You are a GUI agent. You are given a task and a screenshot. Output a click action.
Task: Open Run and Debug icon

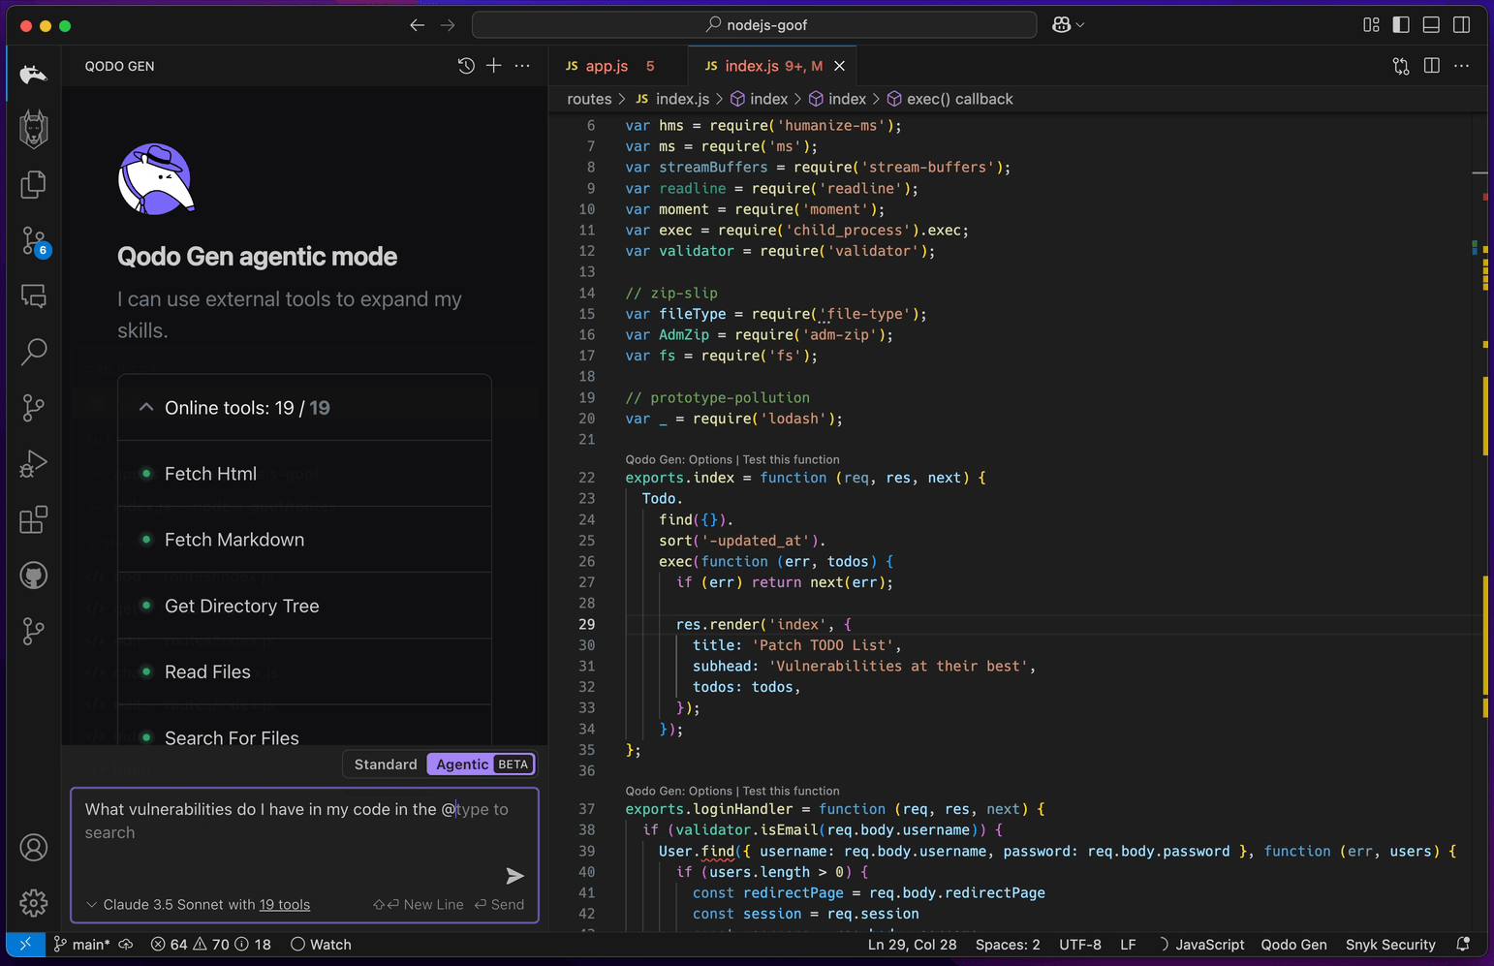[34, 464]
